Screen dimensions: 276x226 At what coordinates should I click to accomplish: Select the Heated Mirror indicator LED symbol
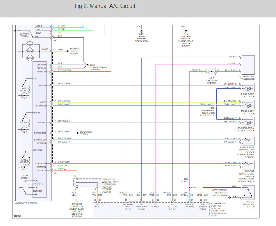coord(24,167)
